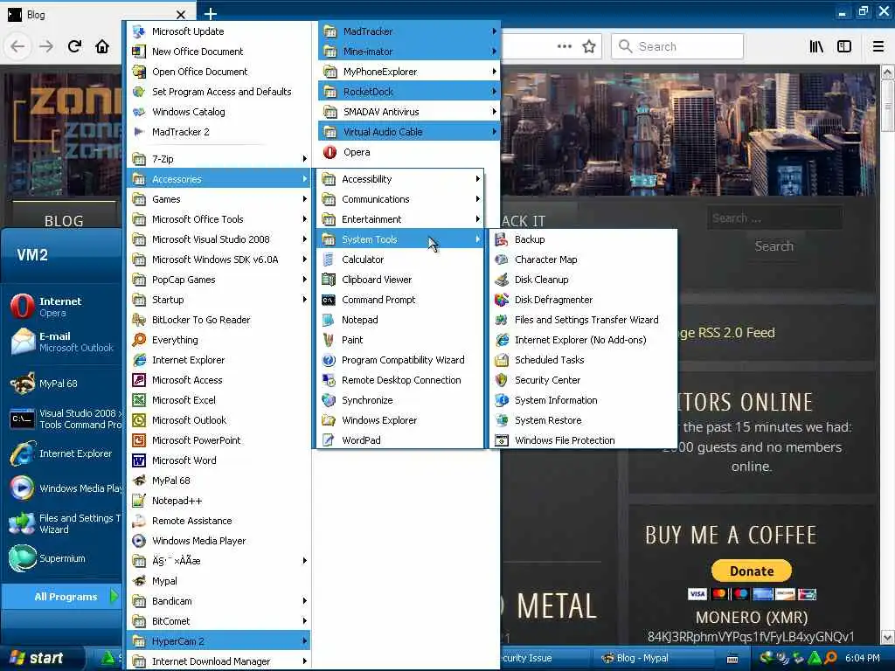
Task: Expand Microsoft Office Tools folder
Action: tap(219, 219)
